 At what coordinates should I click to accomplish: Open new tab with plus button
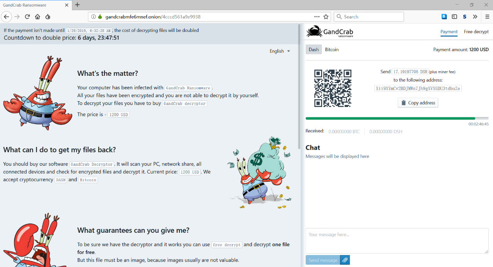point(77,5)
